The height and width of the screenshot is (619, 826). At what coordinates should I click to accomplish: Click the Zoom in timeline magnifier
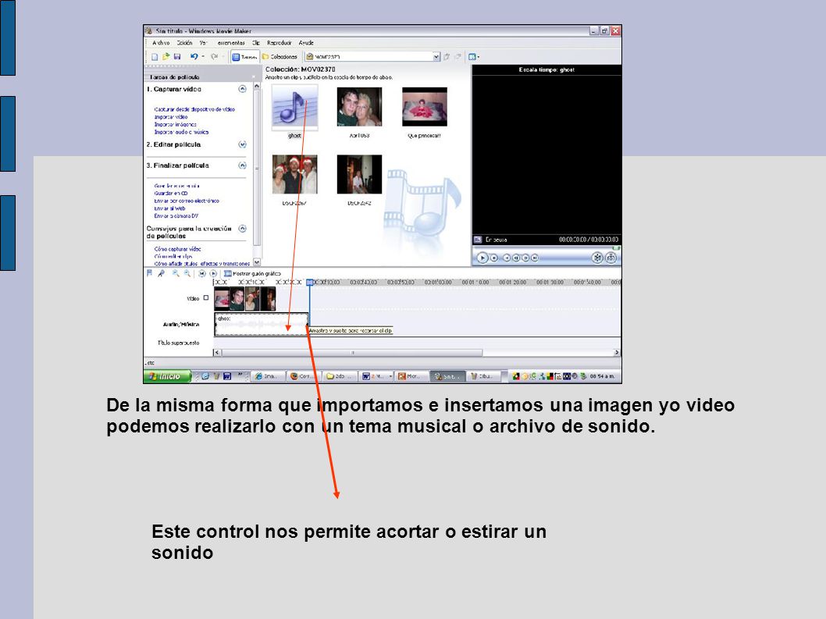(x=176, y=273)
